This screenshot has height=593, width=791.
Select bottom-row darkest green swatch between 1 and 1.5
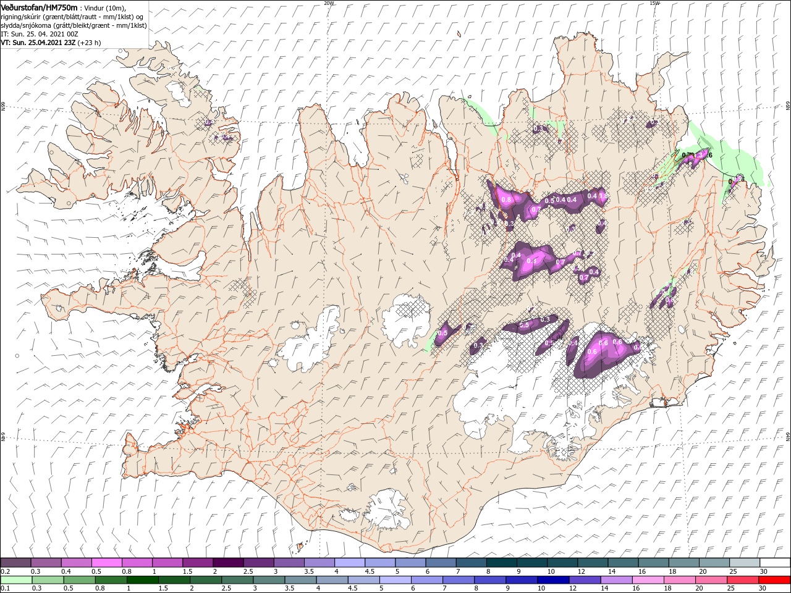(143, 580)
